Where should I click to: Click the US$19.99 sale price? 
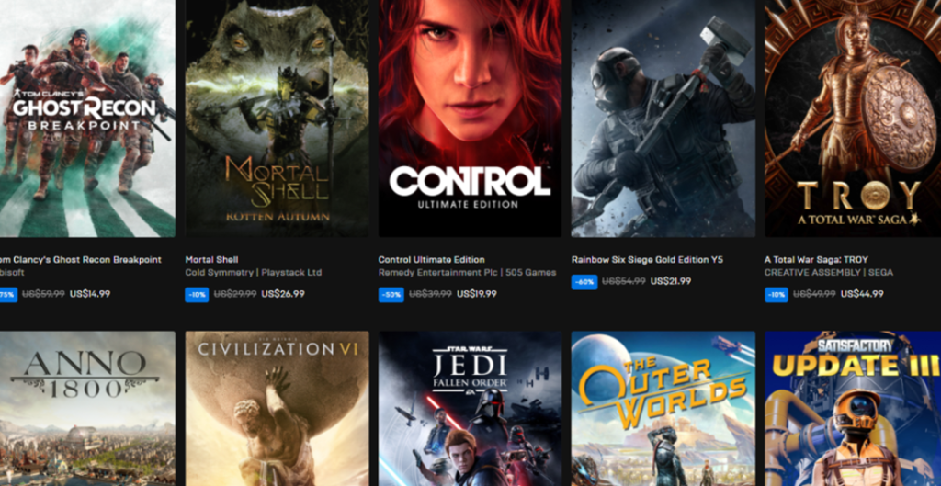(x=477, y=294)
